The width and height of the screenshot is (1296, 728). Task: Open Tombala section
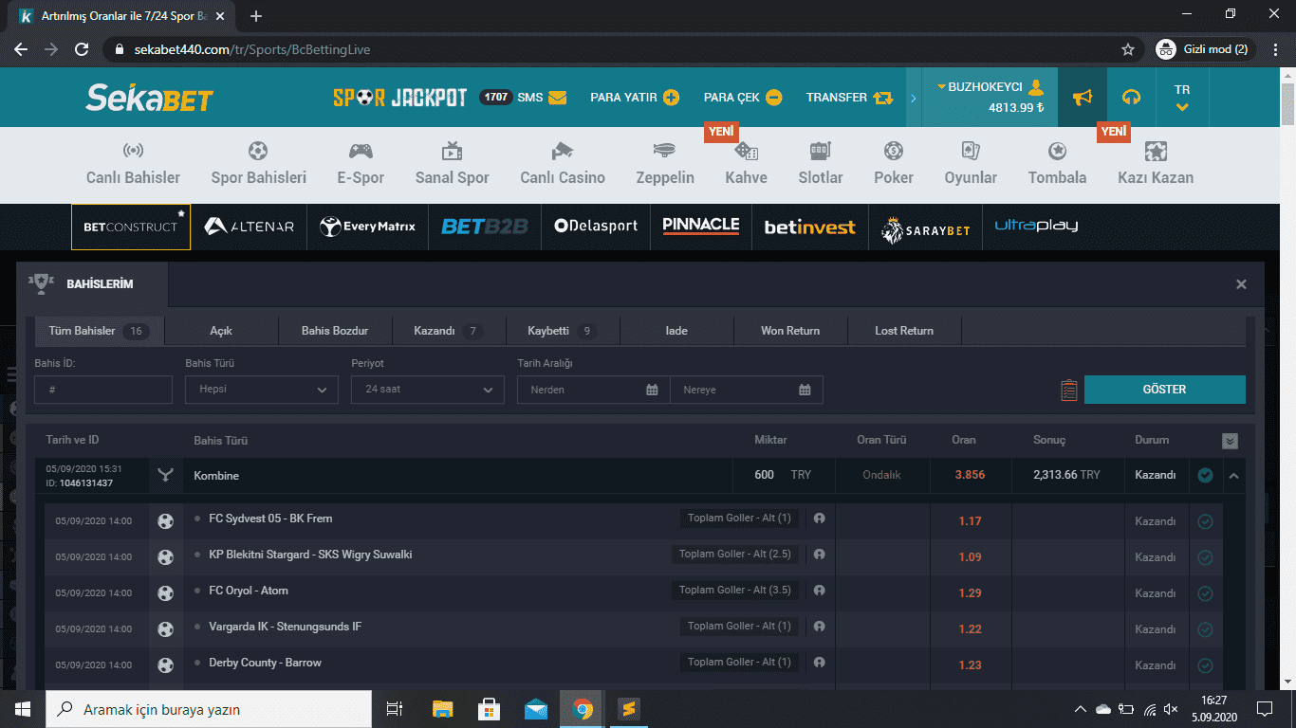1057,164
